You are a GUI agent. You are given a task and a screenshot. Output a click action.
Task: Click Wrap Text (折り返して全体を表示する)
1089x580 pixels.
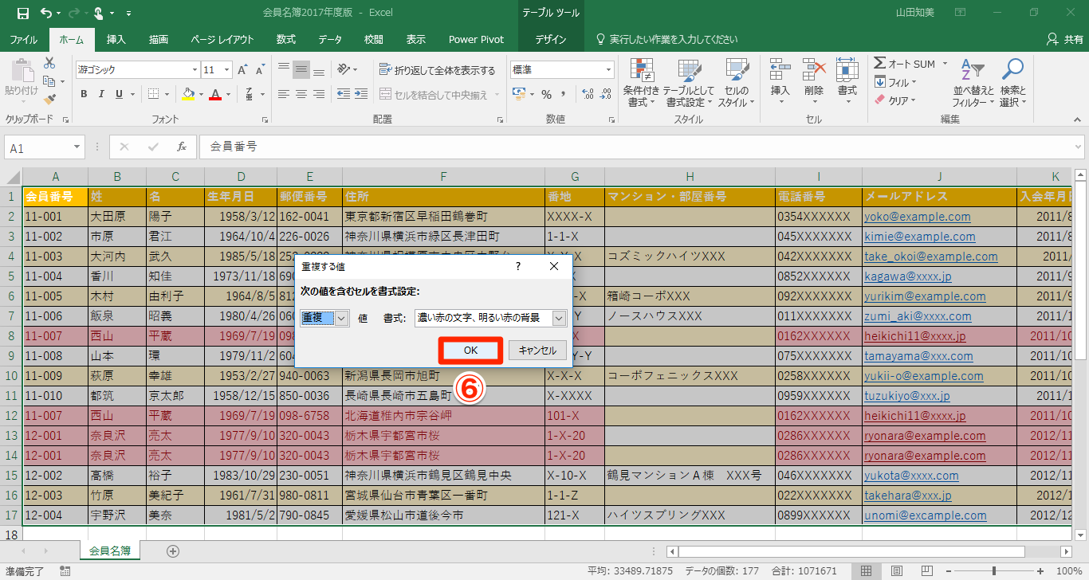click(x=437, y=70)
